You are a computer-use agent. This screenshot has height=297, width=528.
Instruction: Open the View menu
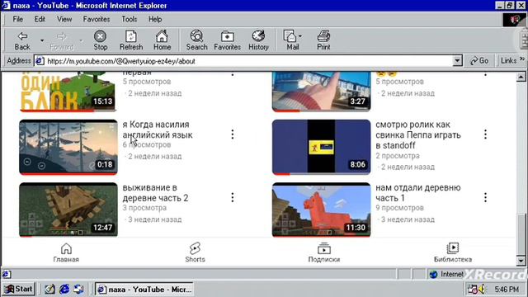point(64,19)
